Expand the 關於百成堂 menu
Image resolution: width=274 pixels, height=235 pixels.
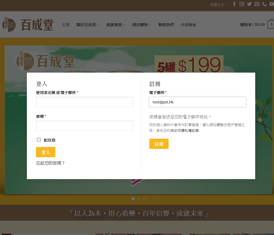click(x=88, y=25)
